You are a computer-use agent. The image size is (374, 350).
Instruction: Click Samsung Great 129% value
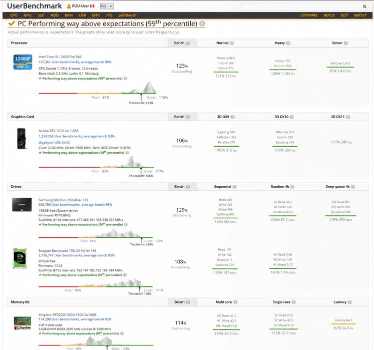pyautogui.click(x=159, y=241)
